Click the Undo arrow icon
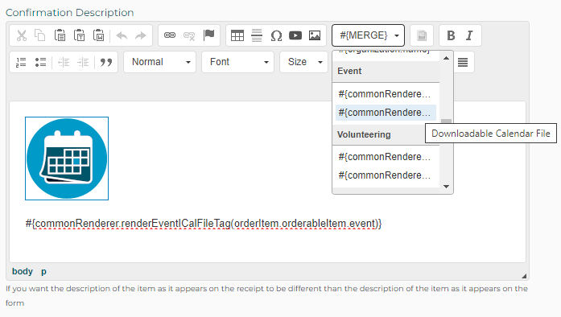The image size is (561, 317). tap(122, 35)
